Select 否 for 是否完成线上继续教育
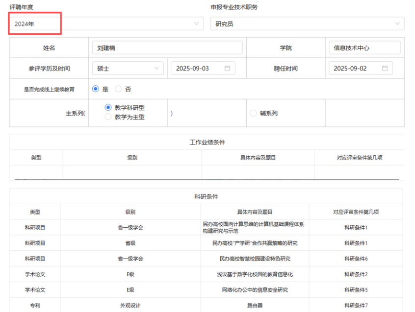415x312 pixels. coord(118,89)
